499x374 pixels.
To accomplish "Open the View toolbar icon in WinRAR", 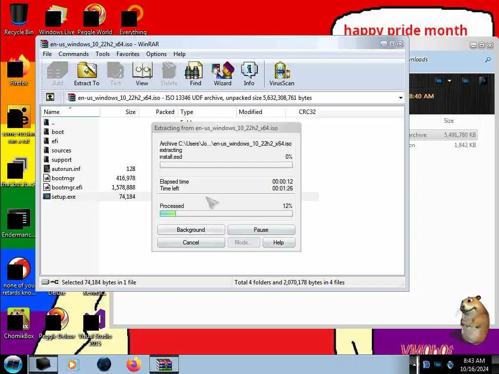I will tap(142, 74).
